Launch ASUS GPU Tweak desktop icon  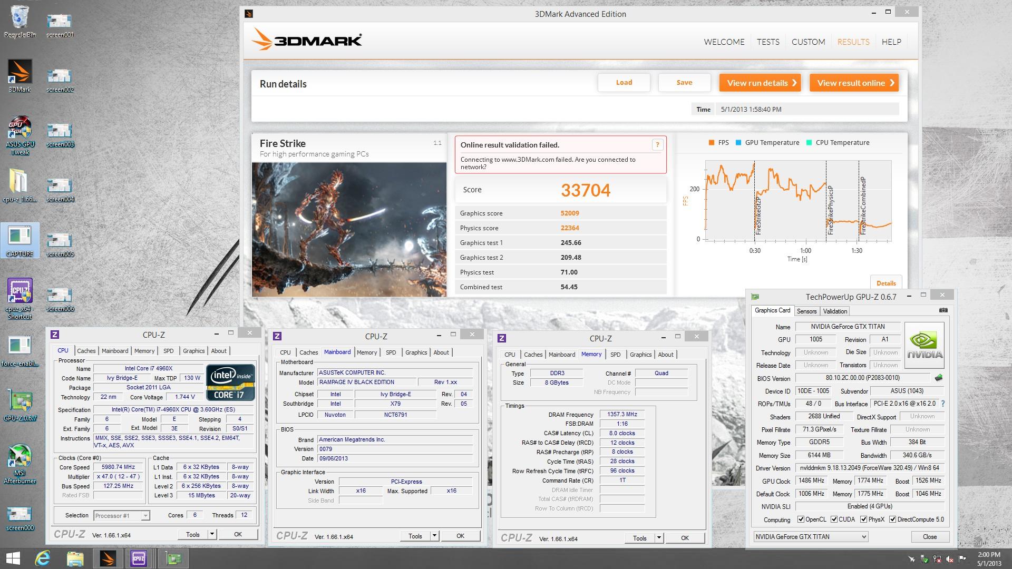coord(20,135)
